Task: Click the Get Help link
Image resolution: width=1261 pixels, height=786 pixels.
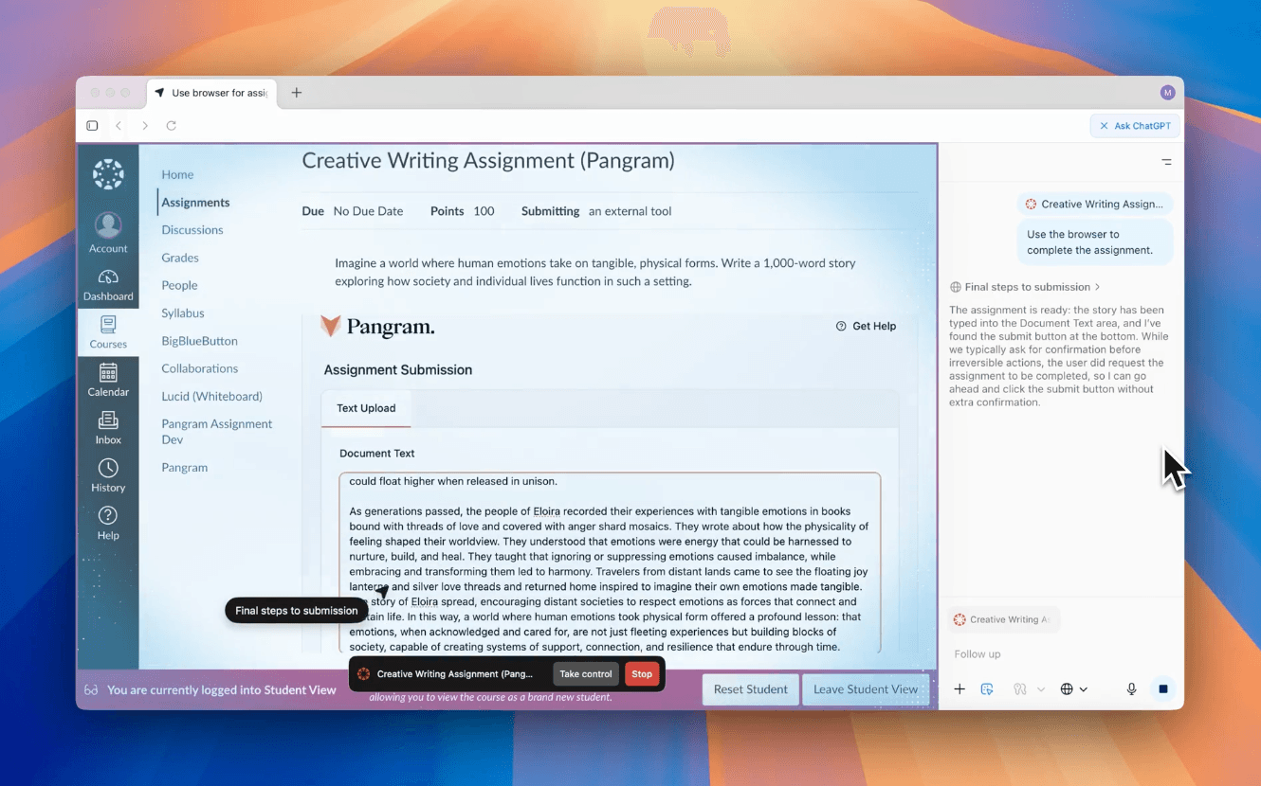Action: click(x=866, y=326)
